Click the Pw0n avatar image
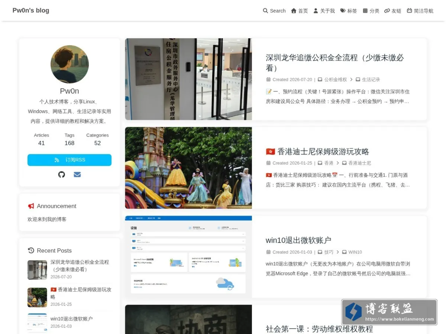Image resolution: width=446 pixels, height=334 pixels. point(70,64)
